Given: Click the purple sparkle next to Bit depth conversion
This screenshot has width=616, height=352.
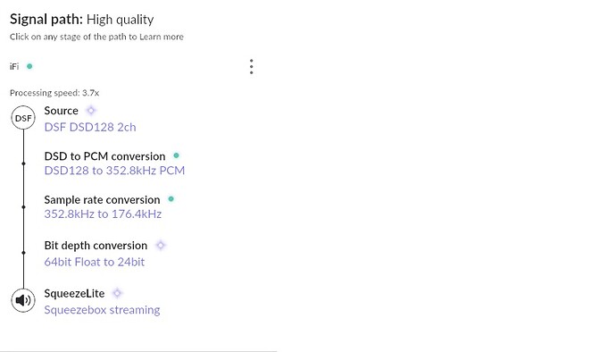Looking at the screenshot, I should click(161, 246).
